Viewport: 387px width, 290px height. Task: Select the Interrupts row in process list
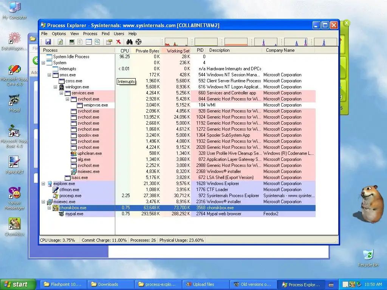pyautogui.click(x=177, y=69)
